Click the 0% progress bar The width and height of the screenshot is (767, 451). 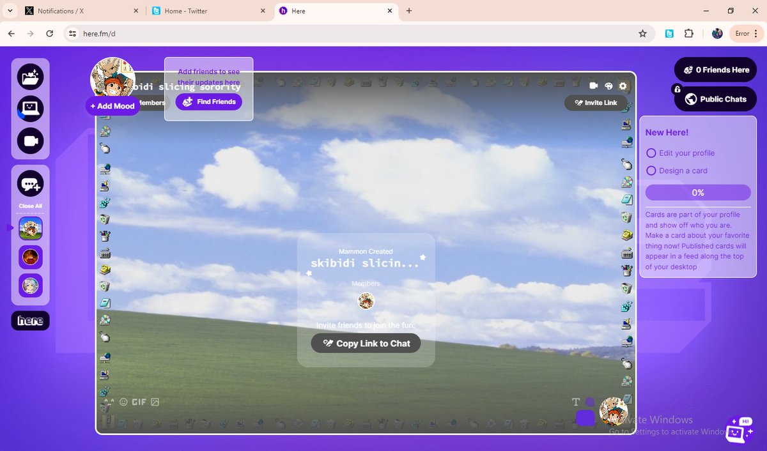[x=698, y=192]
